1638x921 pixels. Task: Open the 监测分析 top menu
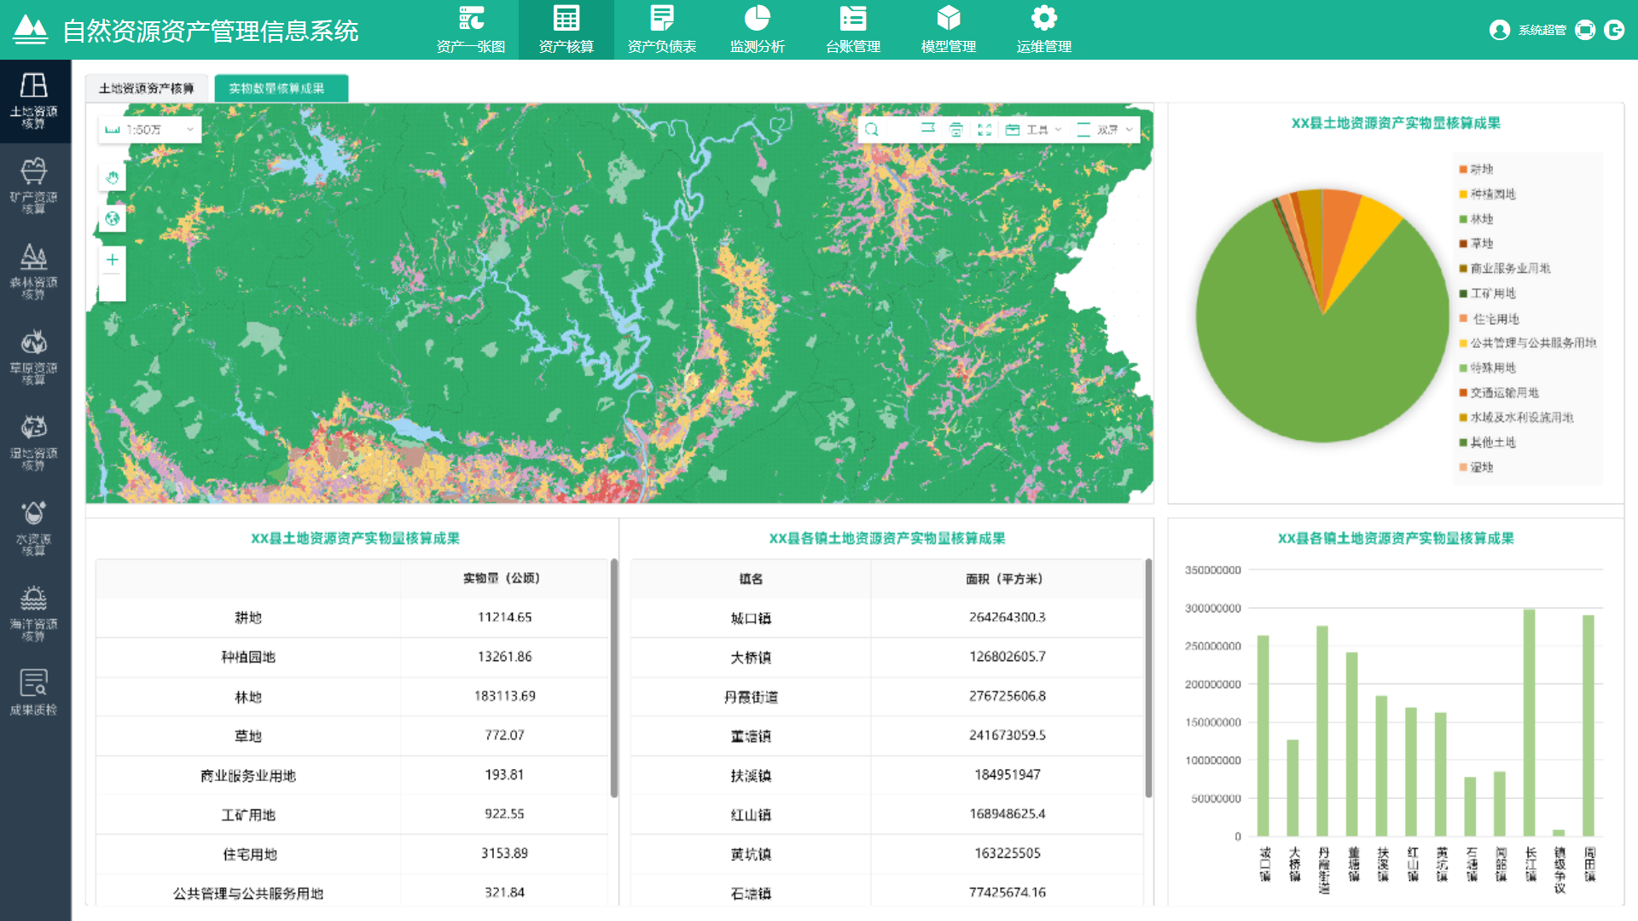pyautogui.click(x=757, y=30)
